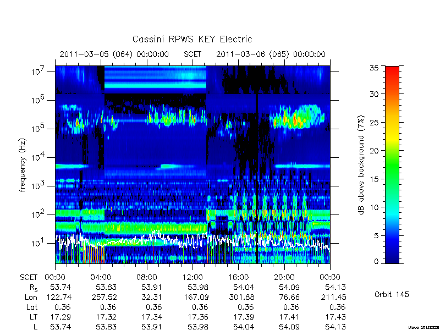
Task: Click the green middle section of the colorbar
Action: click(392, 166)
